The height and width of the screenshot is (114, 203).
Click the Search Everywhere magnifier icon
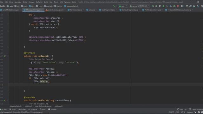[202, 6]
